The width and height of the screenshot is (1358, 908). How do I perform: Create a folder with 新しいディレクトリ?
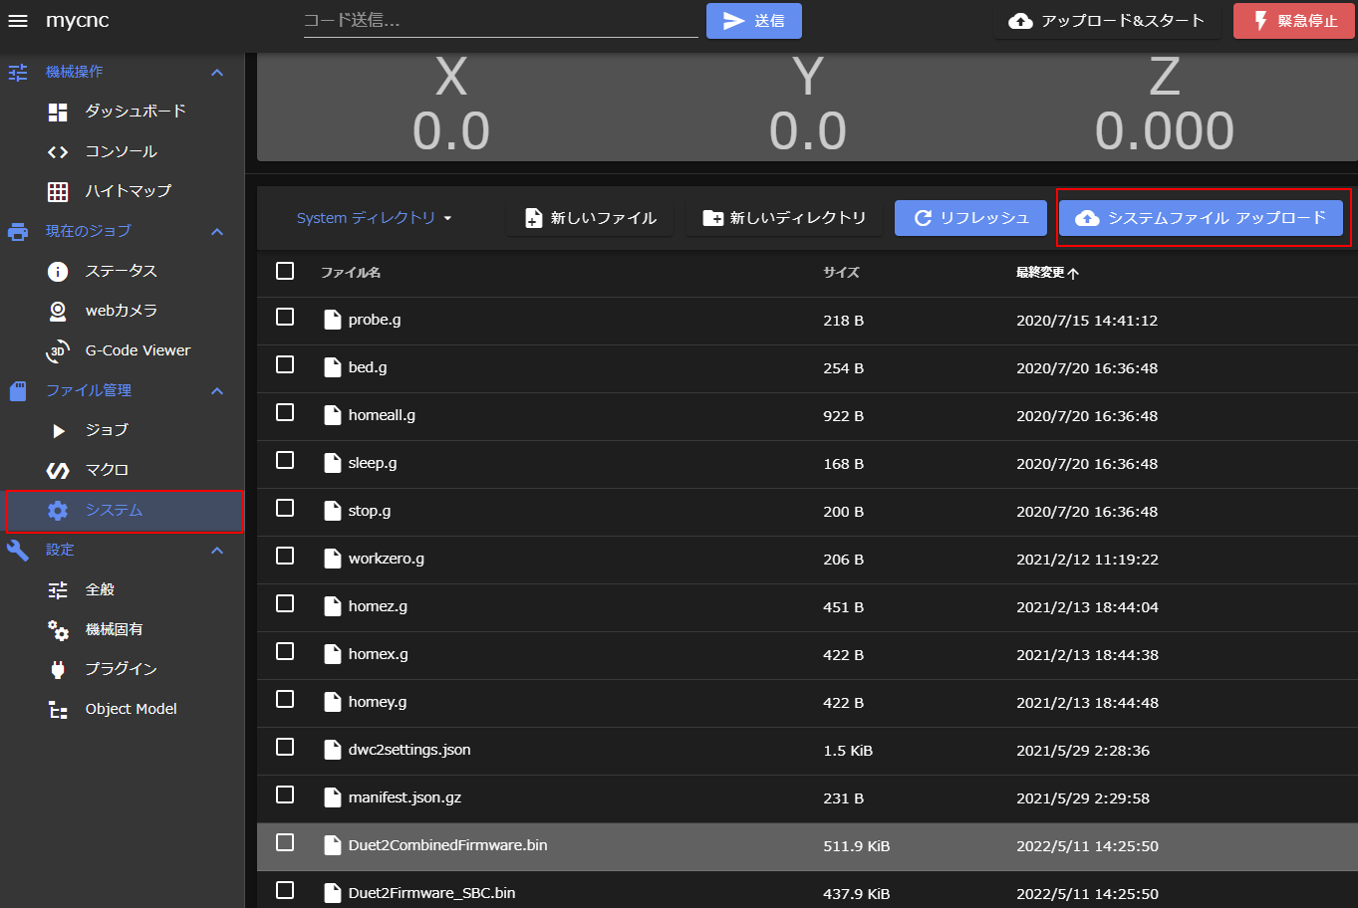coord(784,218)
